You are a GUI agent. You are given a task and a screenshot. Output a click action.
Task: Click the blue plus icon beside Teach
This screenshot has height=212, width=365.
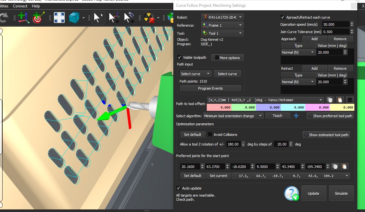tap(296, 116)
